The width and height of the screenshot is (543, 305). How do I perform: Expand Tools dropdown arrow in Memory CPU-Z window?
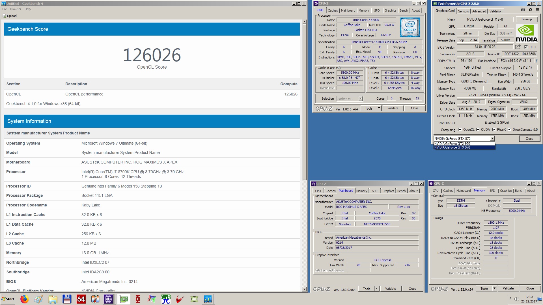pyautogui.click(x=494, y=288)
